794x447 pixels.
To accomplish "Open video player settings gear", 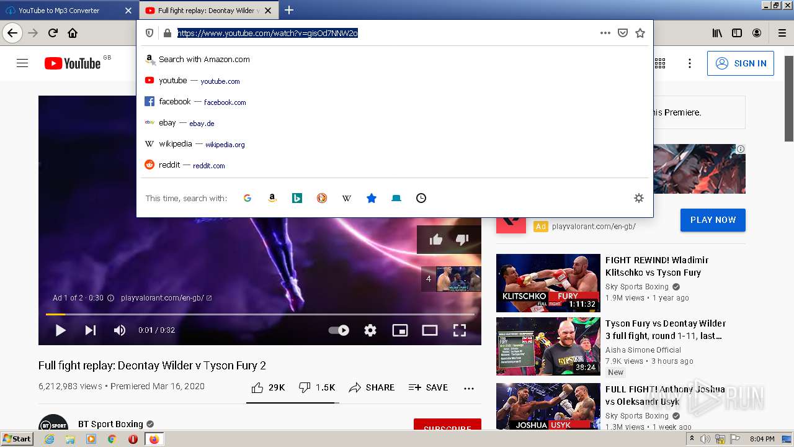I will (370, 330).
